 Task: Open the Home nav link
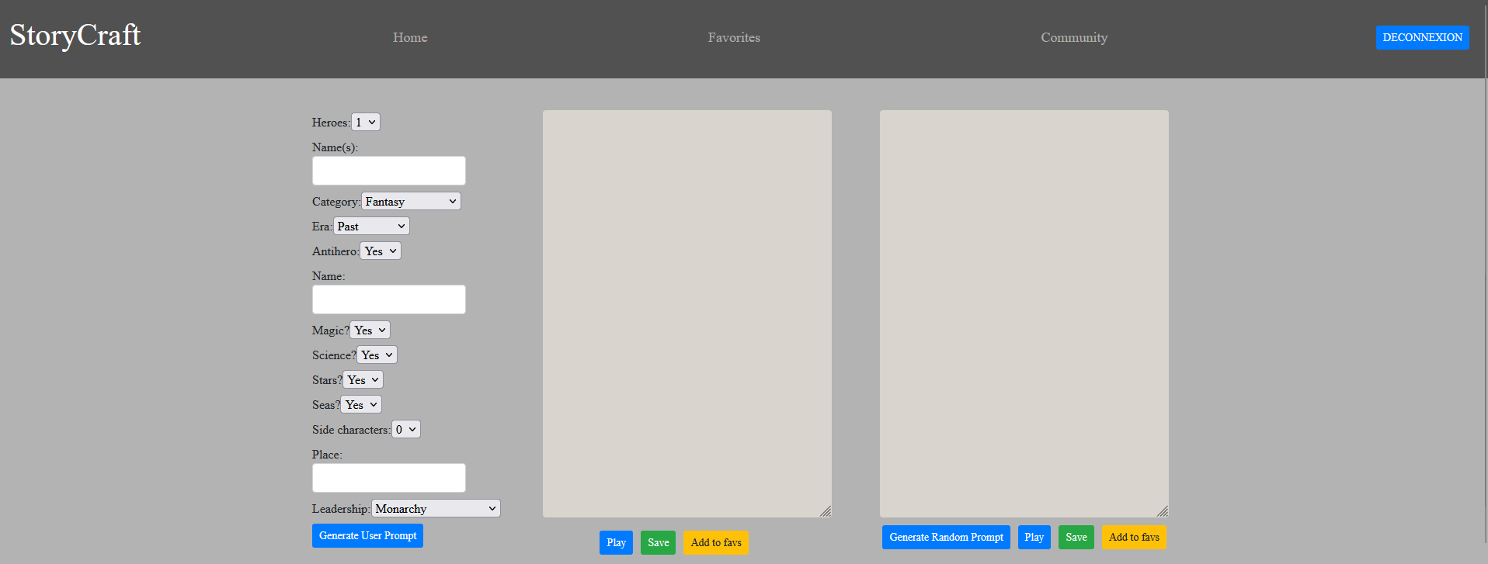pos(410,37)
